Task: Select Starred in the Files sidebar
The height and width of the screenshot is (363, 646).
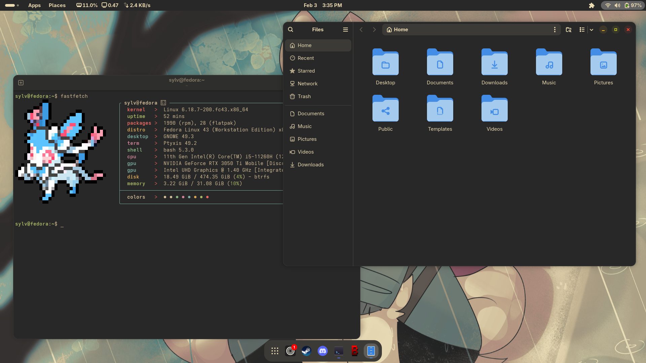Action: click(x=306, y=71)
